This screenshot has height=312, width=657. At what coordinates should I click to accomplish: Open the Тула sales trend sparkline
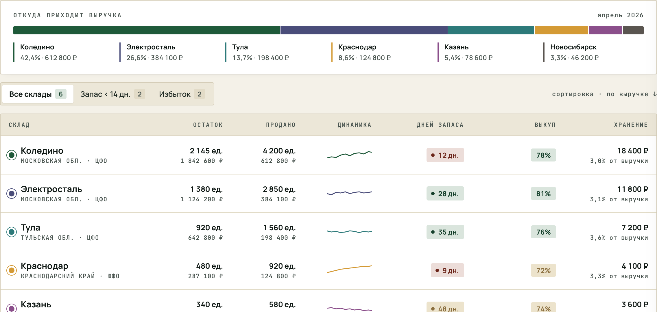349,231
